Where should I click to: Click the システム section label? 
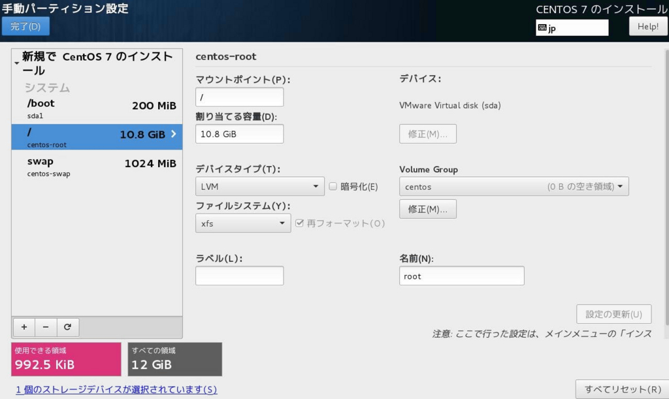coord(47,88)
